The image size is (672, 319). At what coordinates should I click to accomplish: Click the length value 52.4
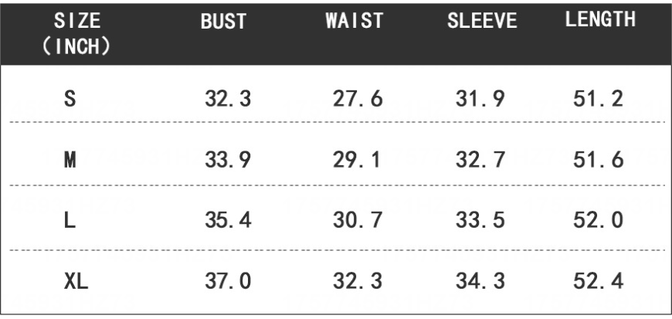click(599, 282)
